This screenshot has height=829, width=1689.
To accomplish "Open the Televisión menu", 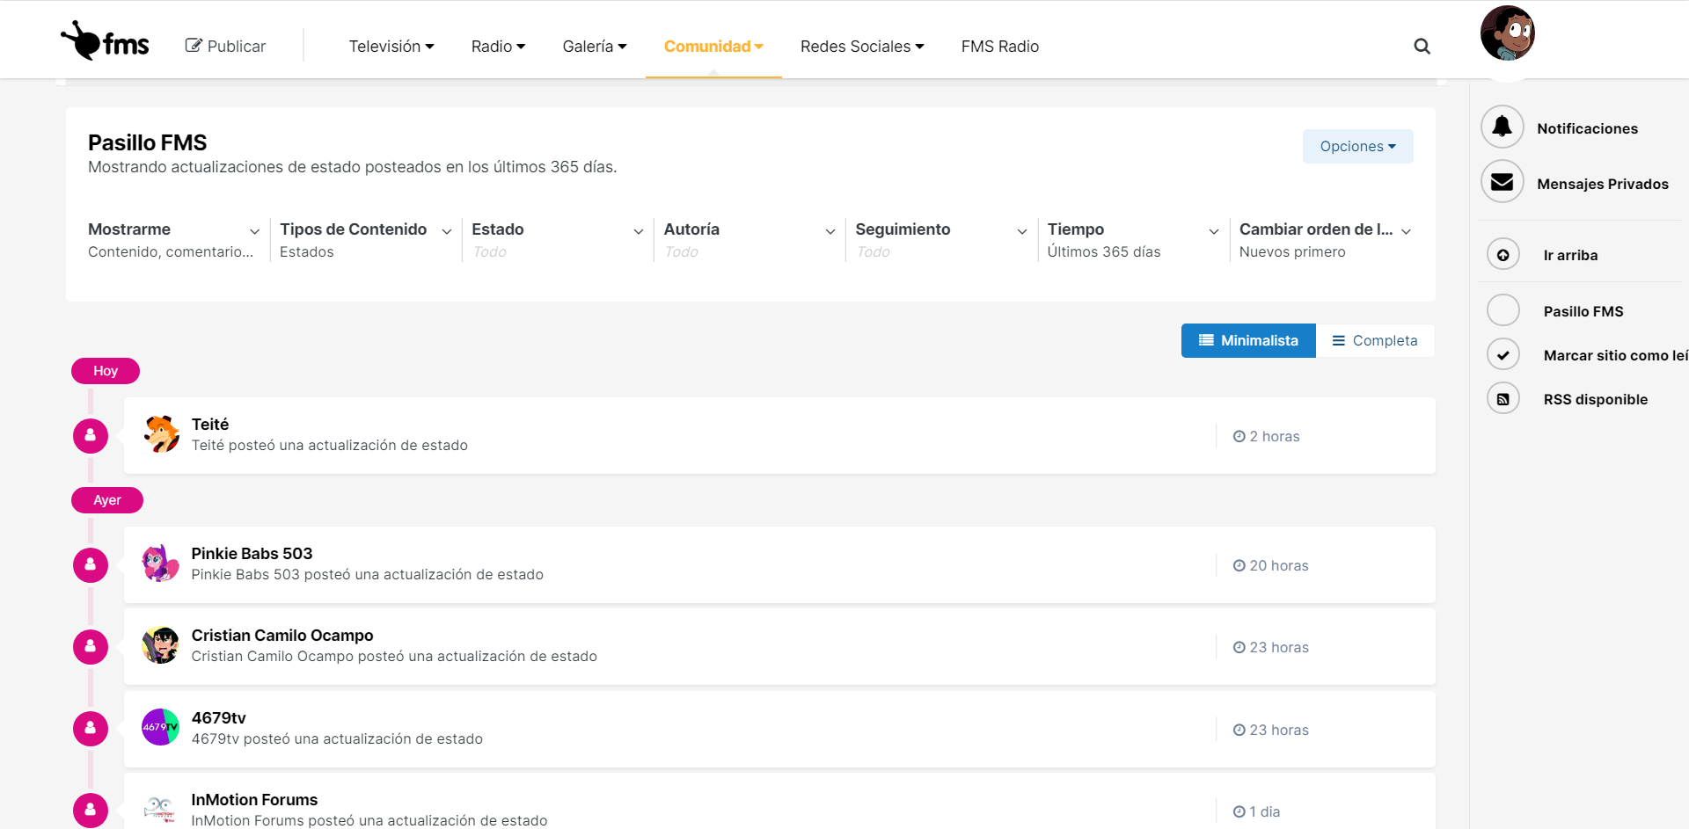I will coord(391,47).
